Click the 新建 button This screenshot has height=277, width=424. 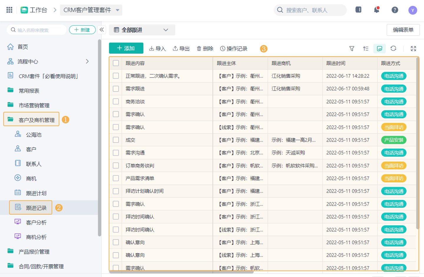tap(82, 30)
